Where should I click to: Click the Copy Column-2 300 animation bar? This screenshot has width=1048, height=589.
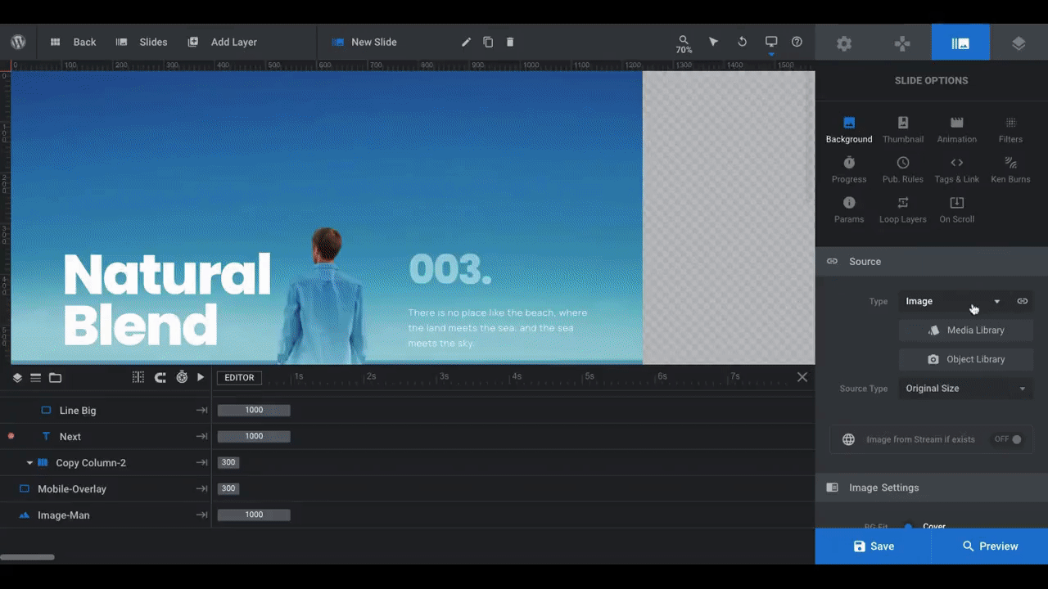tap(228, 463)
